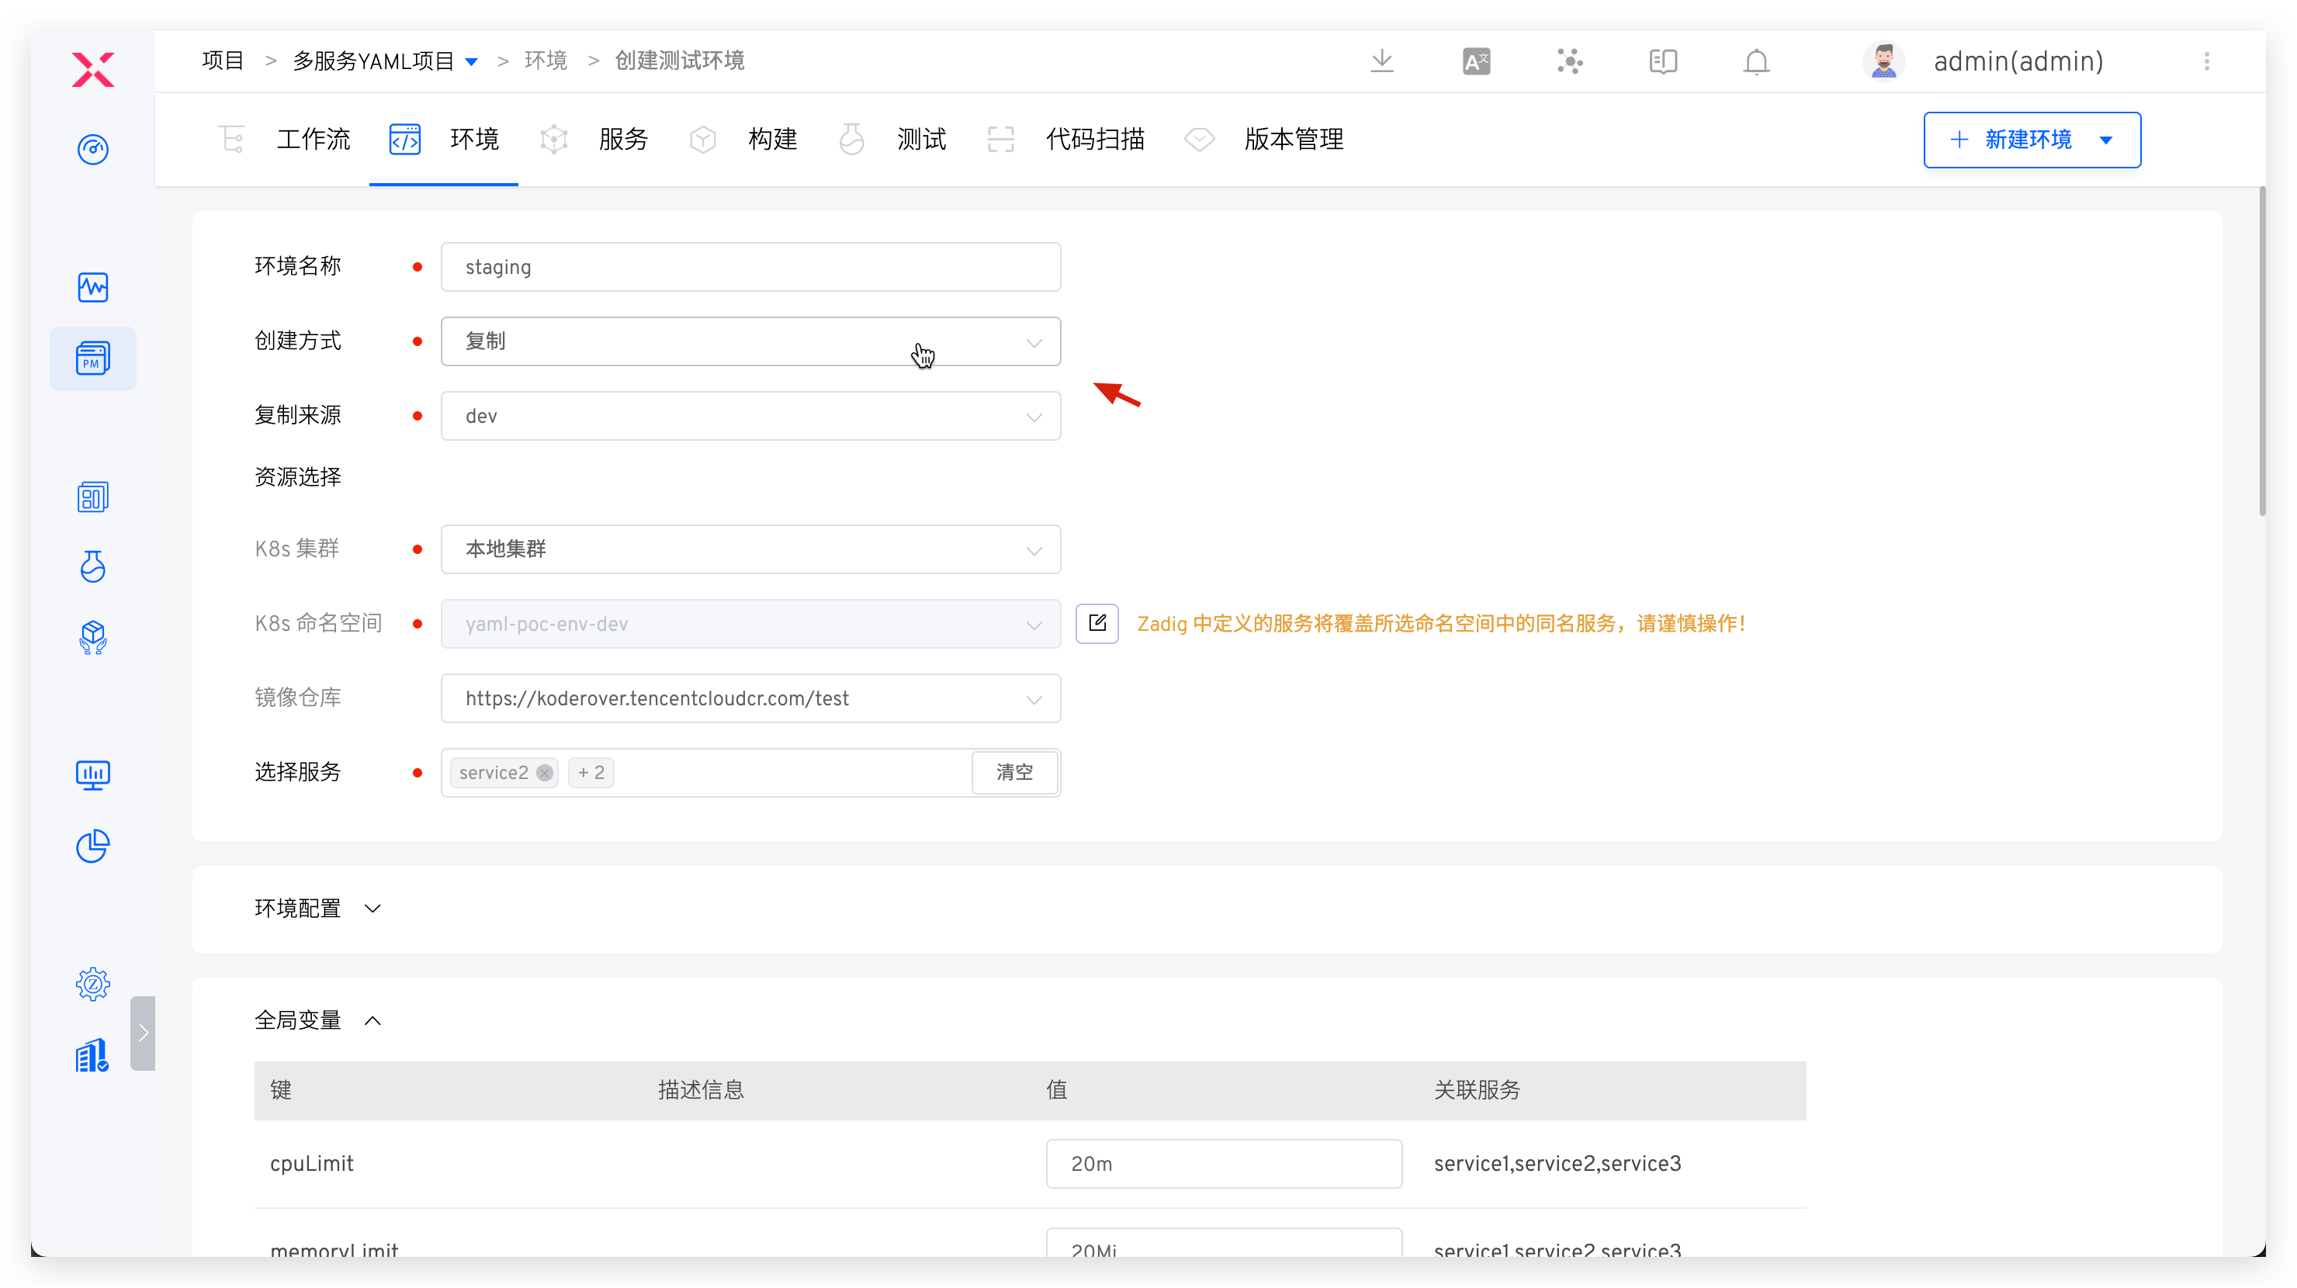Open the notification bell
Image resolution: width=2297 pixels, height=1288 pixels.
1756,61
